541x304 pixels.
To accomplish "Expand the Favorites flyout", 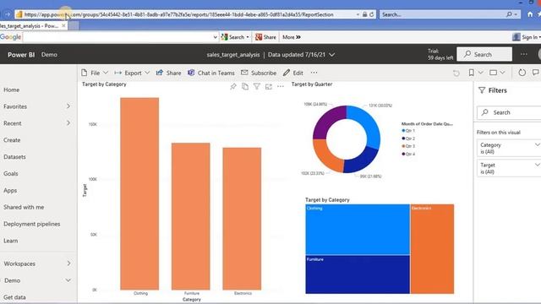I will 68,106.
